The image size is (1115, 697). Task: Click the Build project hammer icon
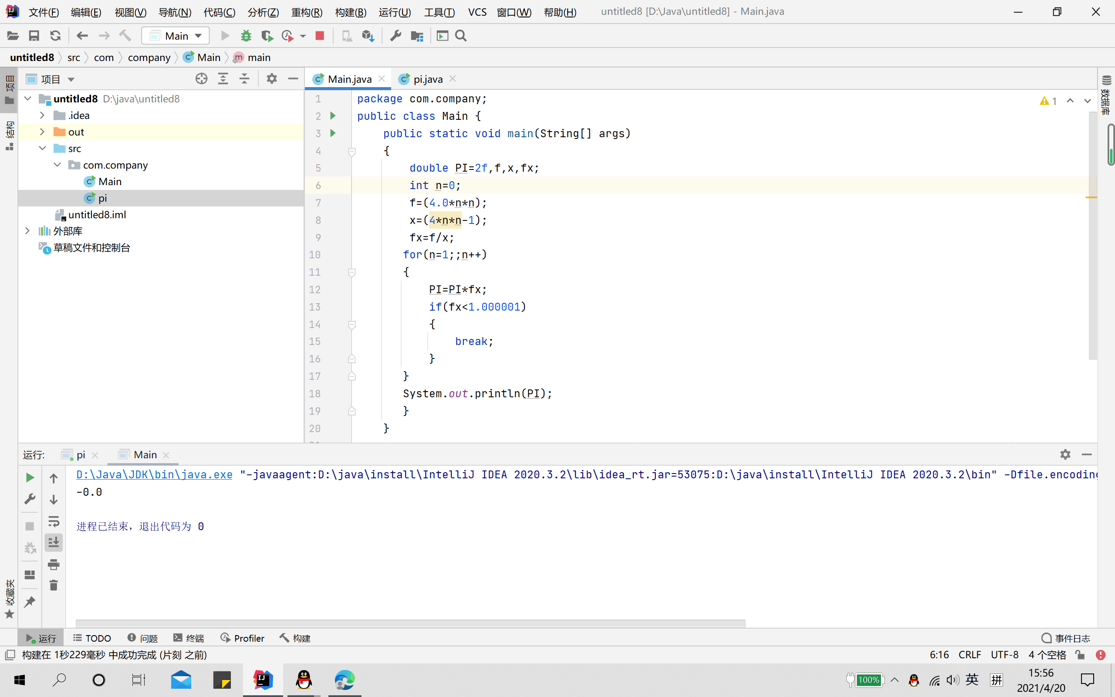(125, 35)
